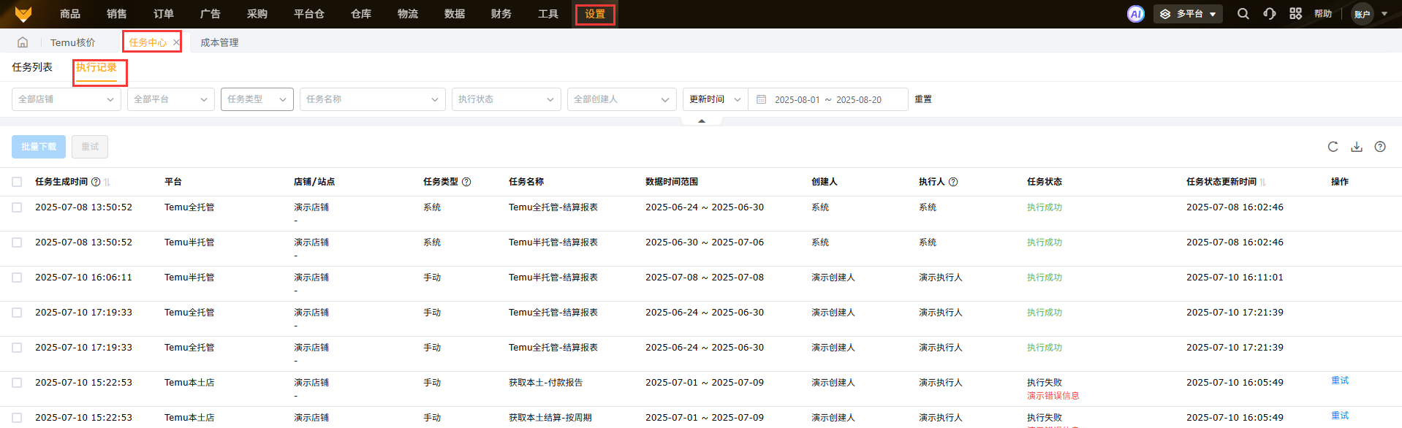Go to home page icon tab

[x=23, y=42]
